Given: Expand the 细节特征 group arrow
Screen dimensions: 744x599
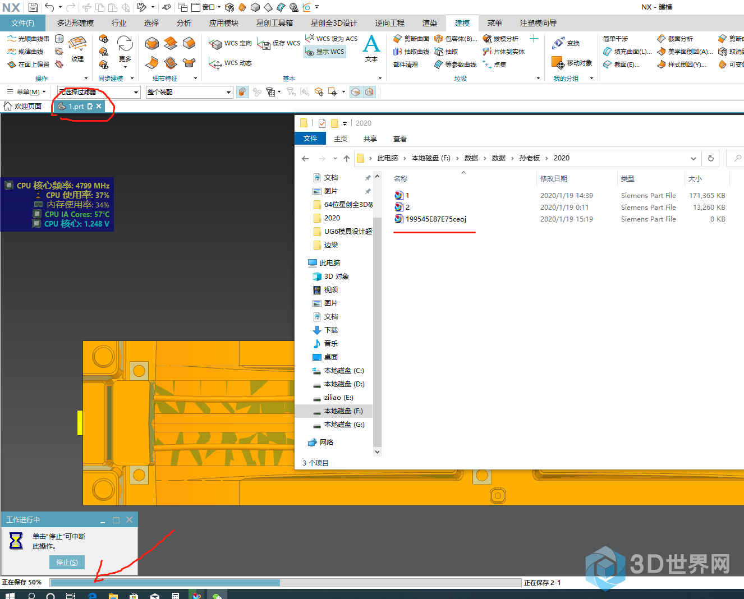Looking at the screenshot, I should pyautogui.click(x=195, y=79).
